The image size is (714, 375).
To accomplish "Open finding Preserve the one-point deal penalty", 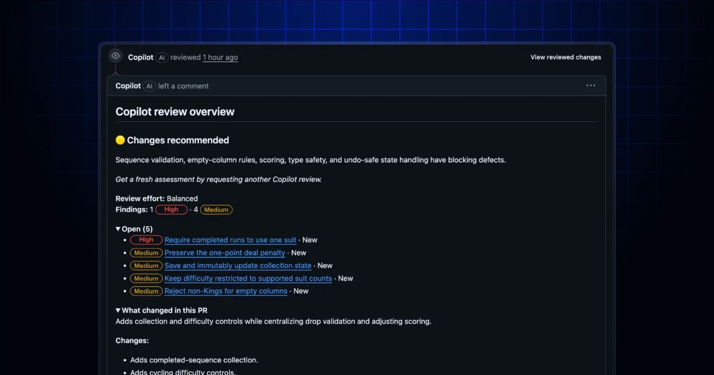I will 225,253.
